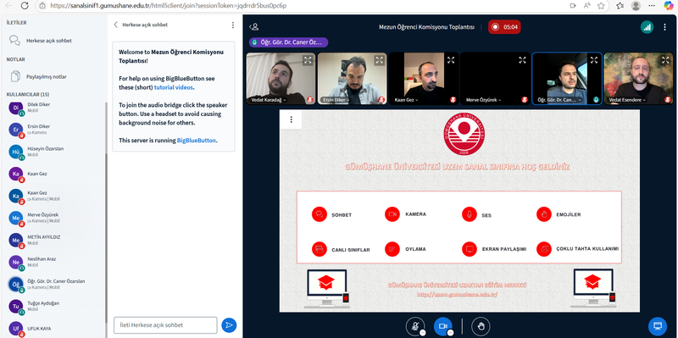Make Kaan Gez webcam fullscreen
This screenshot has width=678, height=338.
pyautogui.click(x=451, y=60)
